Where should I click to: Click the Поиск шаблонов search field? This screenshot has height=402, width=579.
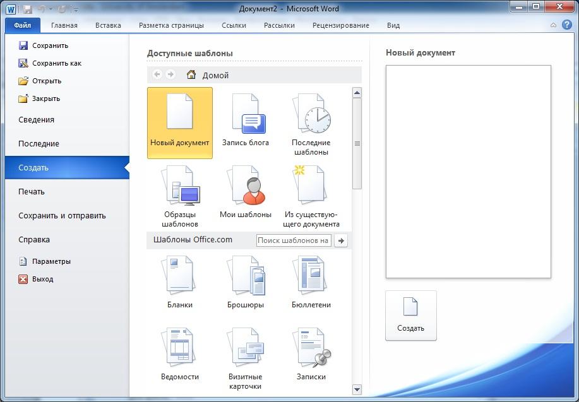[294, 240]
